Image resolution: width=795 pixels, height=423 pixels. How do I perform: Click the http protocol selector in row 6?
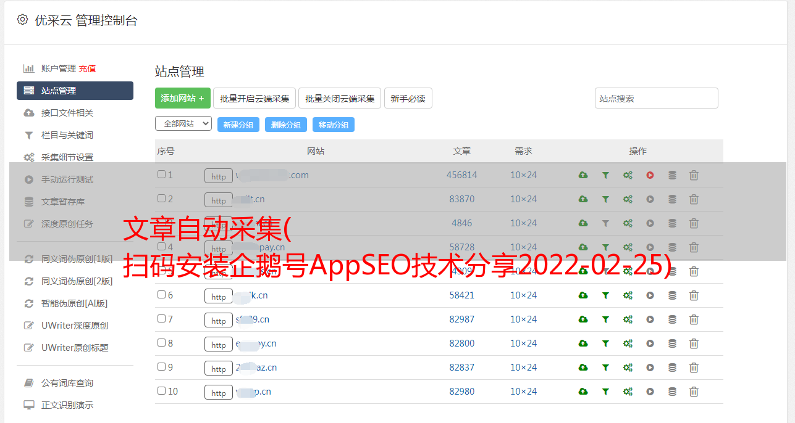(x=219, y=297)
